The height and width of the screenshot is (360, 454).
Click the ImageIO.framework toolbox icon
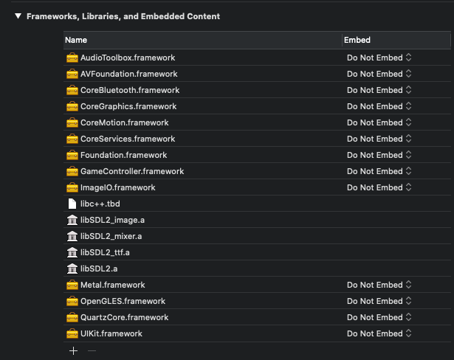tap(72, 187)
